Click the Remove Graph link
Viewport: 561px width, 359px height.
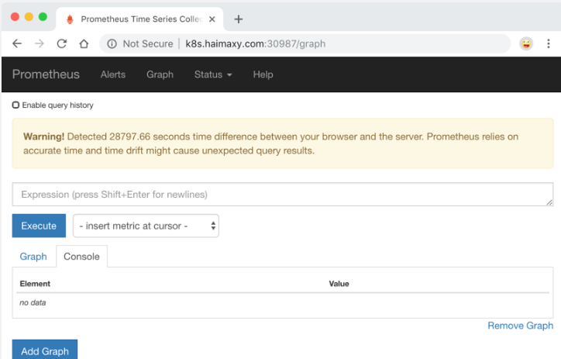coord(520,326)
